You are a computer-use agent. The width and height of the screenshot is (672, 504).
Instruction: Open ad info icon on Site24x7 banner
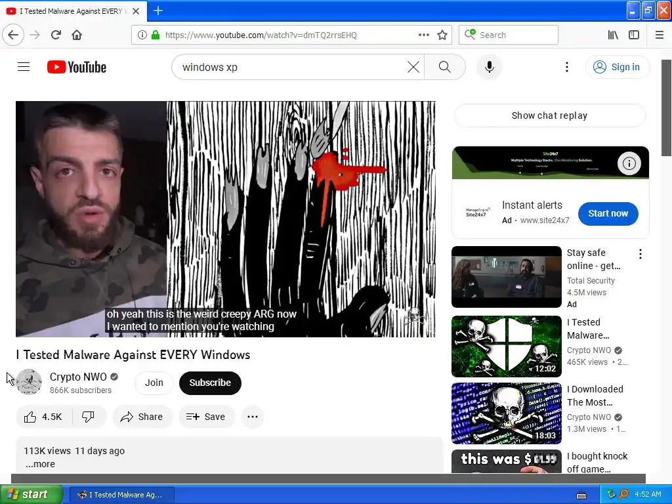[629, 163]
